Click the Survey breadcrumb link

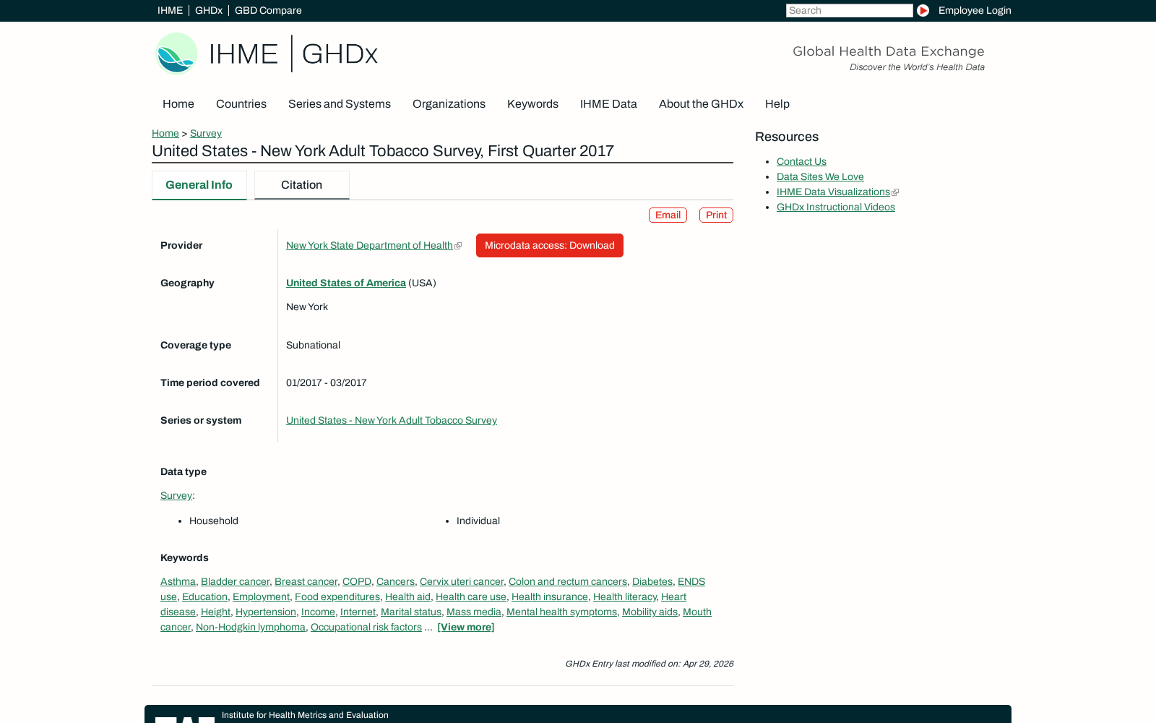[x=206, y=133]
